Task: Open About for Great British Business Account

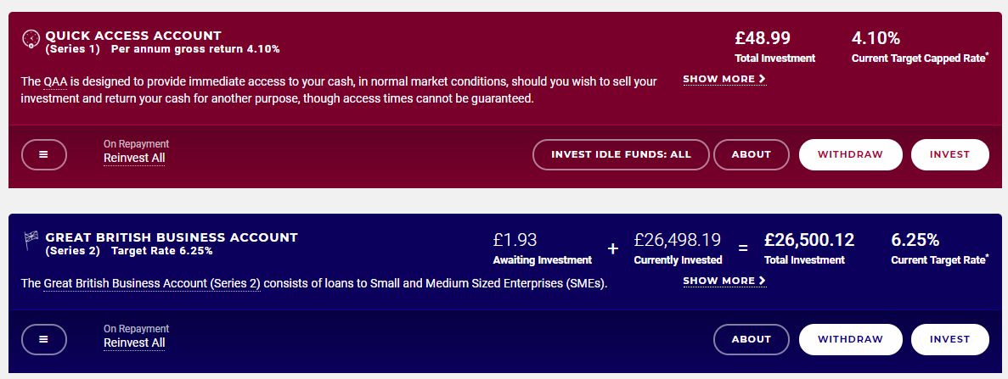Action: tap(751, 340)
